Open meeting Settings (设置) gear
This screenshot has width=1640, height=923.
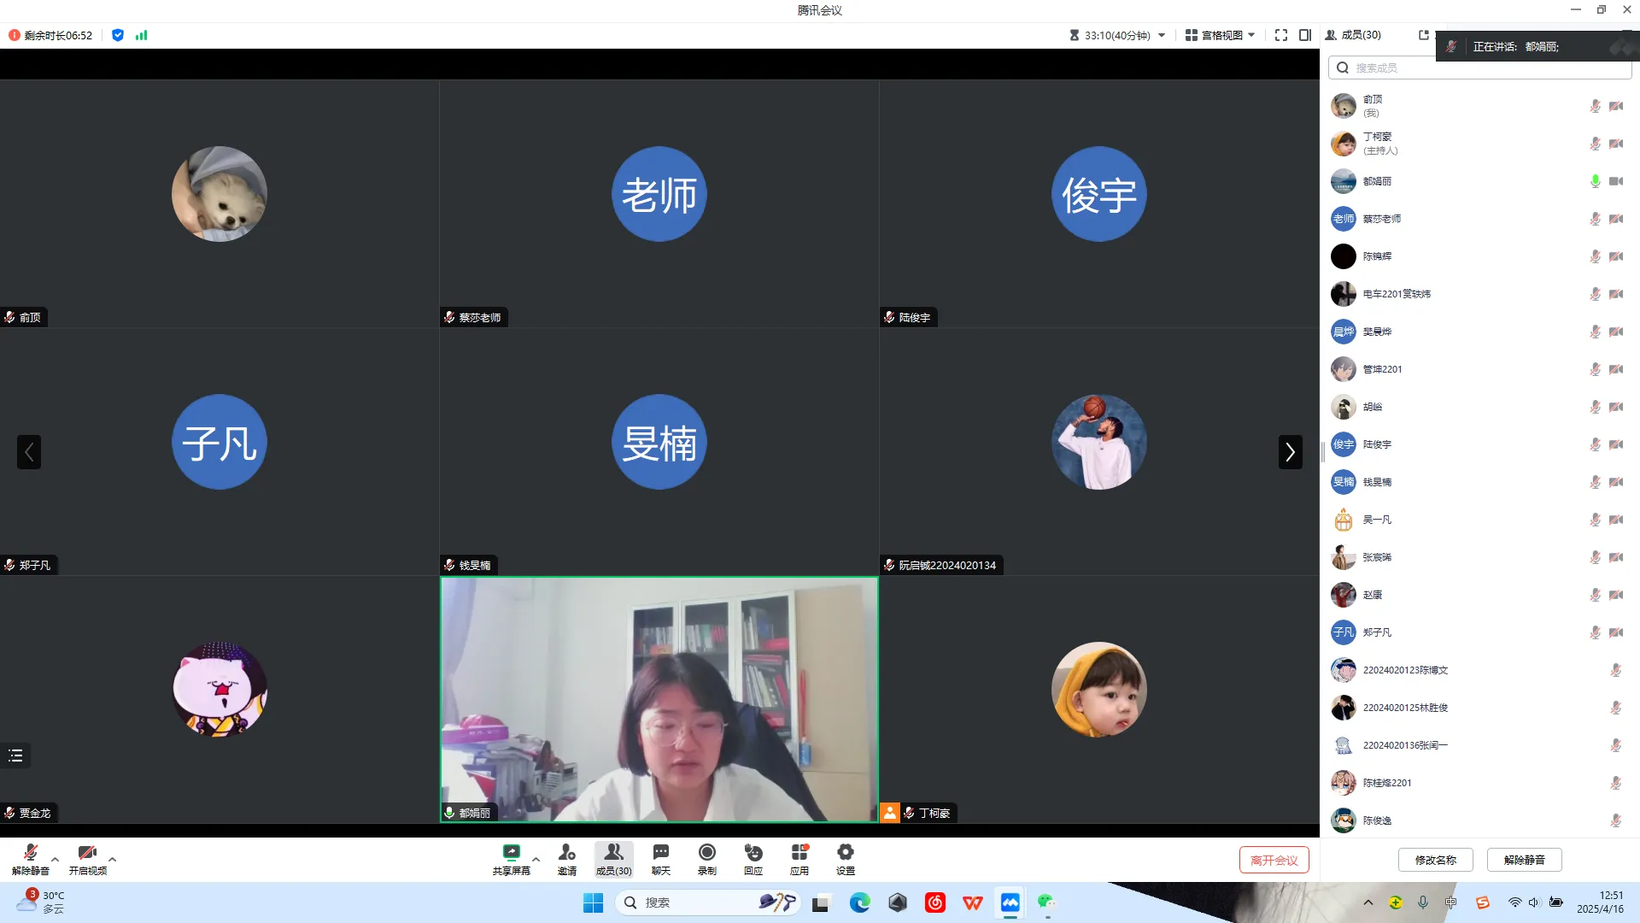(x=845, y=853)
